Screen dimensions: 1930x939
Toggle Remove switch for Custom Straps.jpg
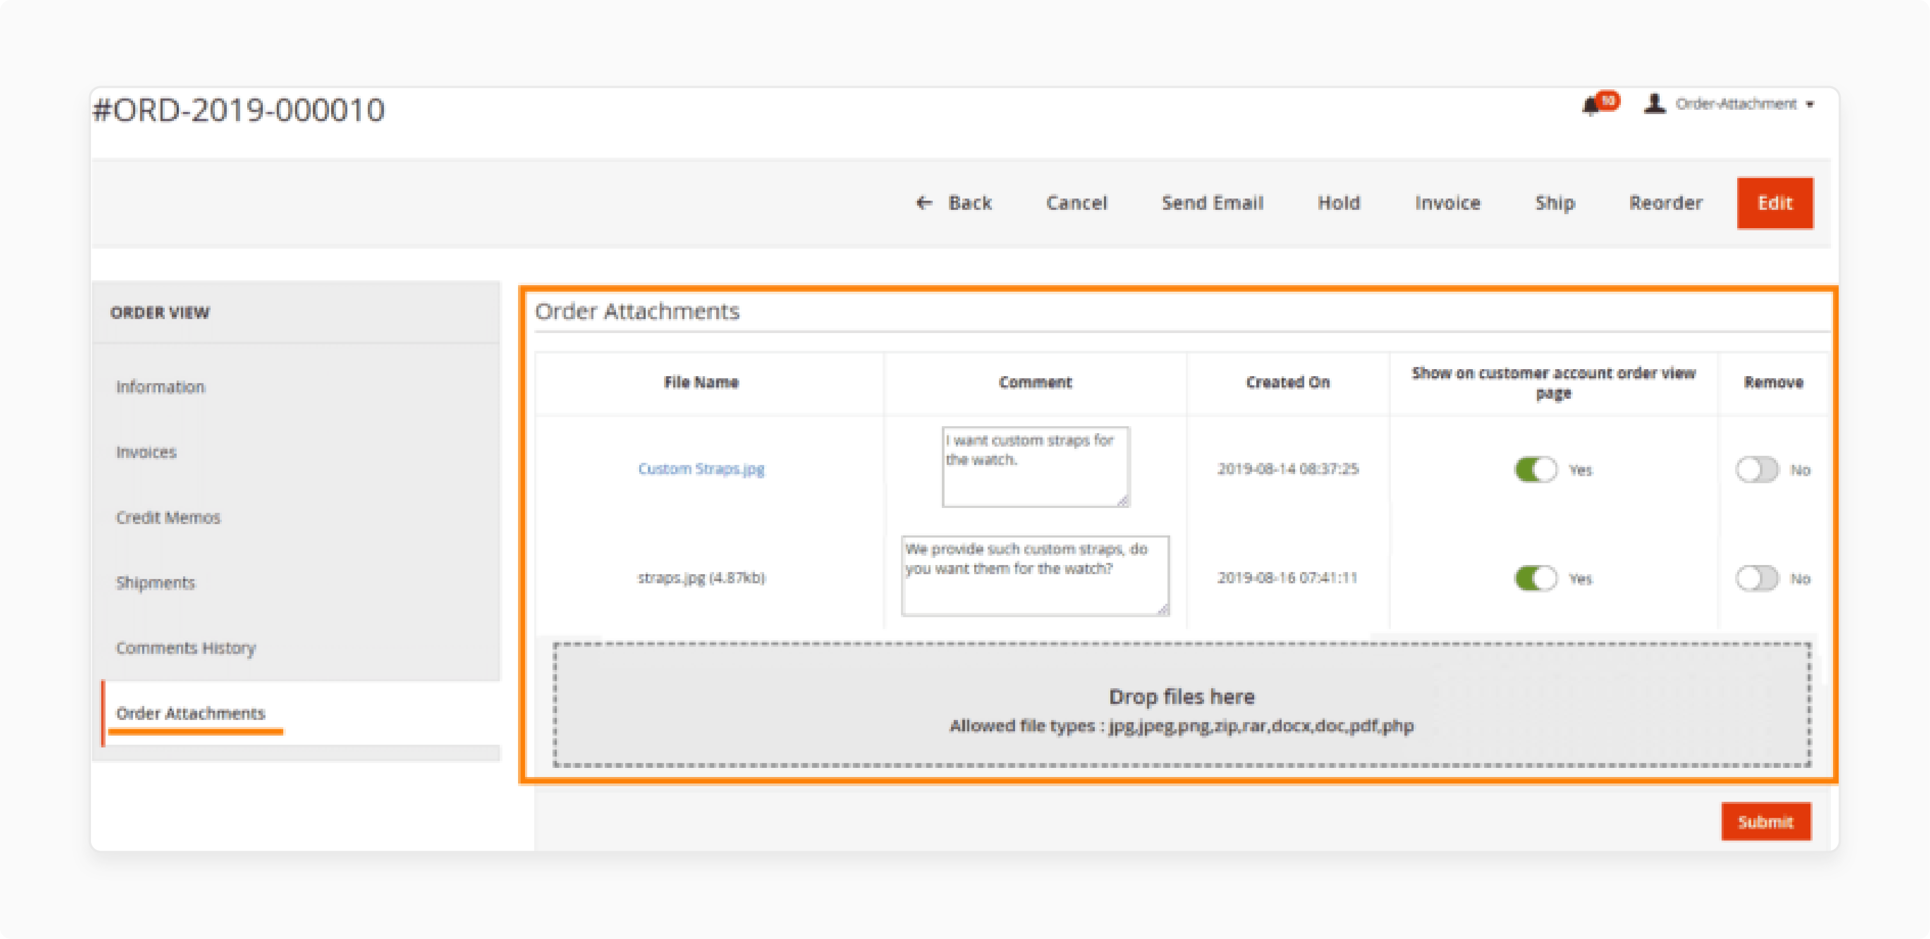point(1757,469)
